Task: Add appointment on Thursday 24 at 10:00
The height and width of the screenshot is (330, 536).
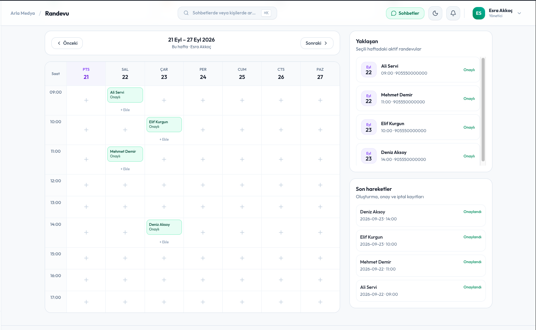Action: [x=203, y=130]
